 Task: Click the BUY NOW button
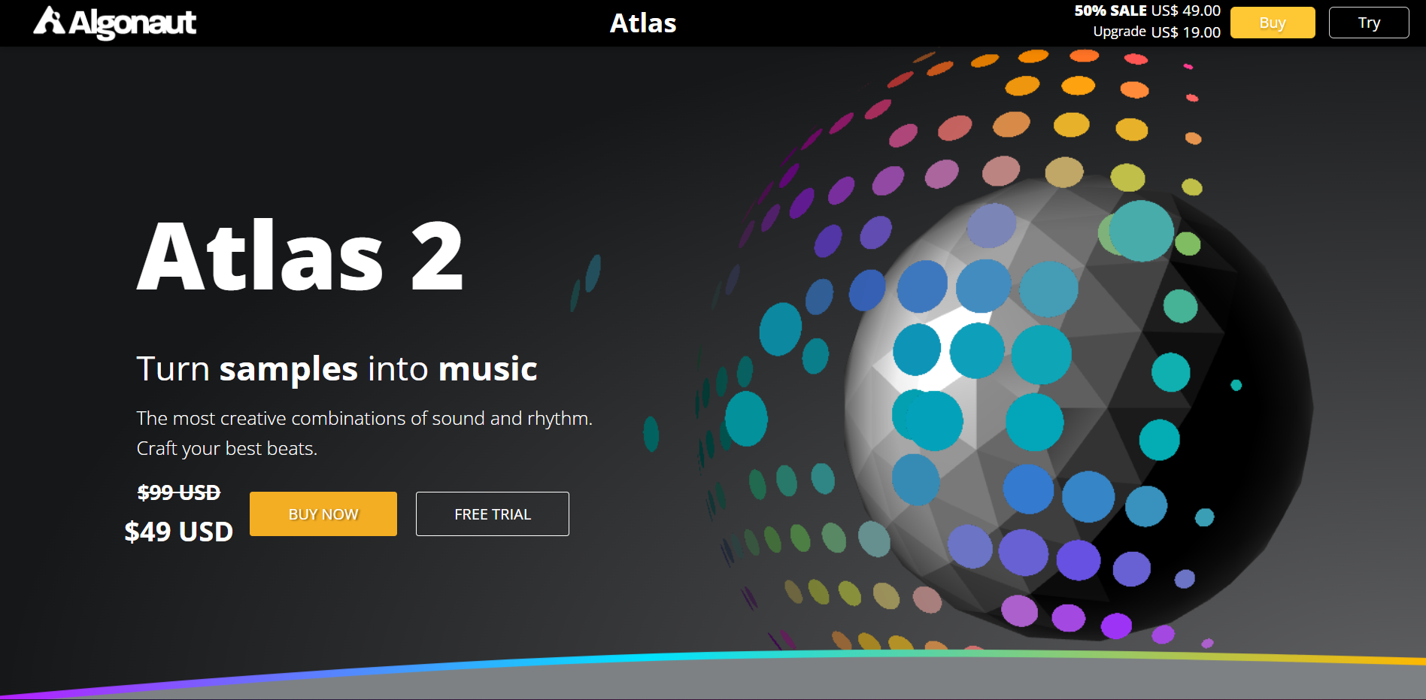pyautogui.click(x=323, y=514)
